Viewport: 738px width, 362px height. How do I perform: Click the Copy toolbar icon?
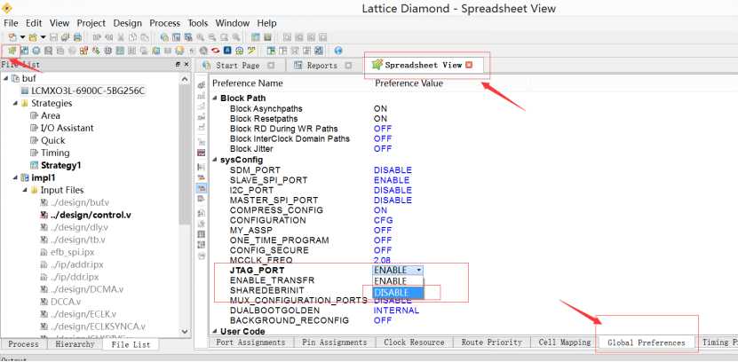click(x=132, y=37)
